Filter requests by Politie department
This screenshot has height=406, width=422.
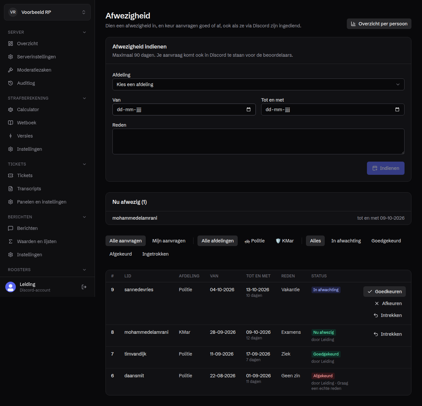click(x=255, y=241)
